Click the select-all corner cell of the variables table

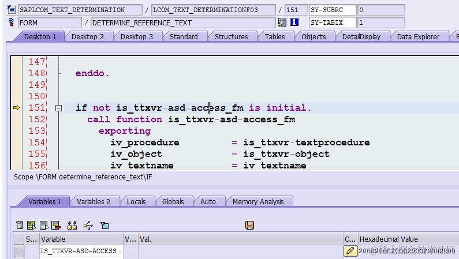pos(19,239)
